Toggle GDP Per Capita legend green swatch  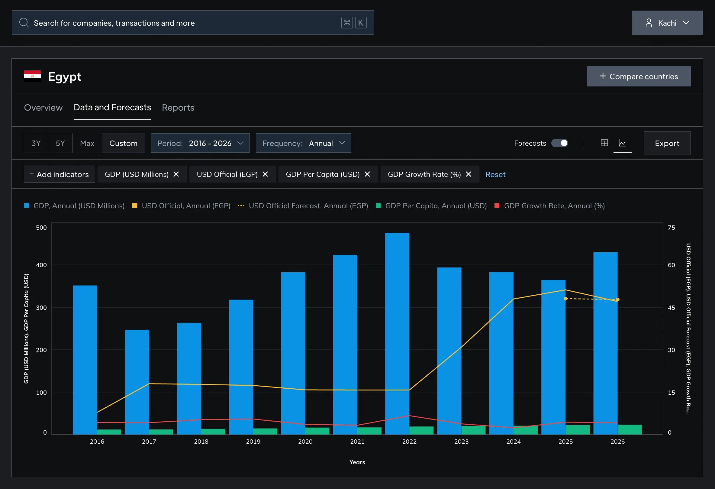click(x=378, y=206)
